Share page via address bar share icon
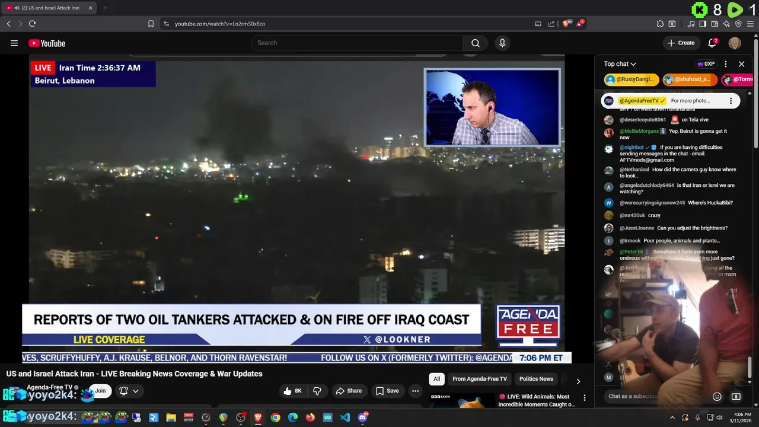The height and width of the screenshot is (427, 759). pyautogui.click(x=551, y=24)
